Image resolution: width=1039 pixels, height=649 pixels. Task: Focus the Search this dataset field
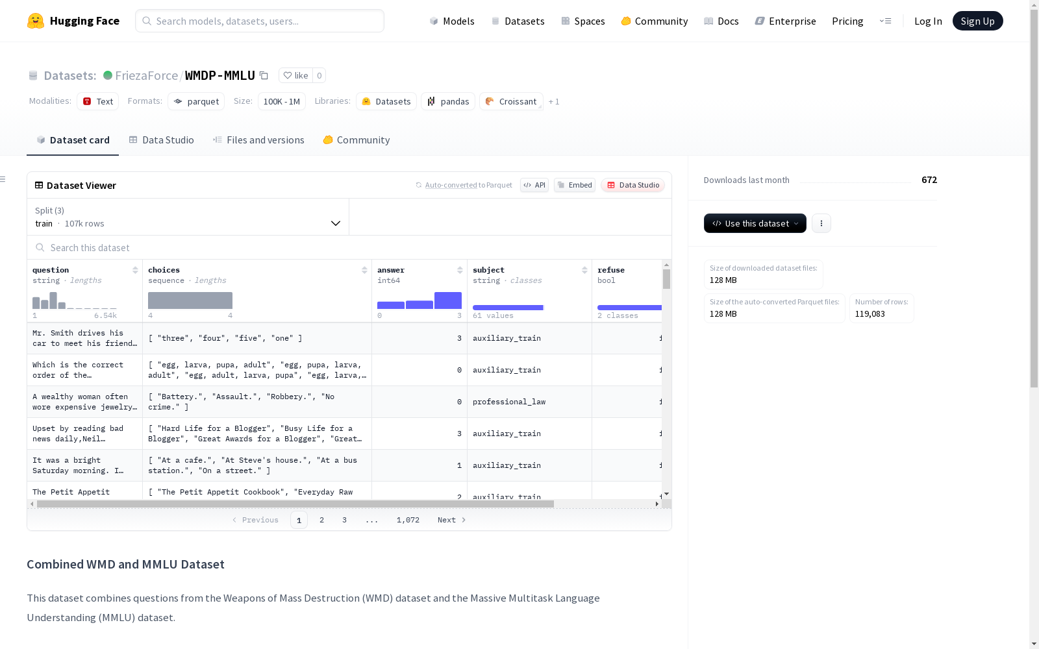coord(349,247)
